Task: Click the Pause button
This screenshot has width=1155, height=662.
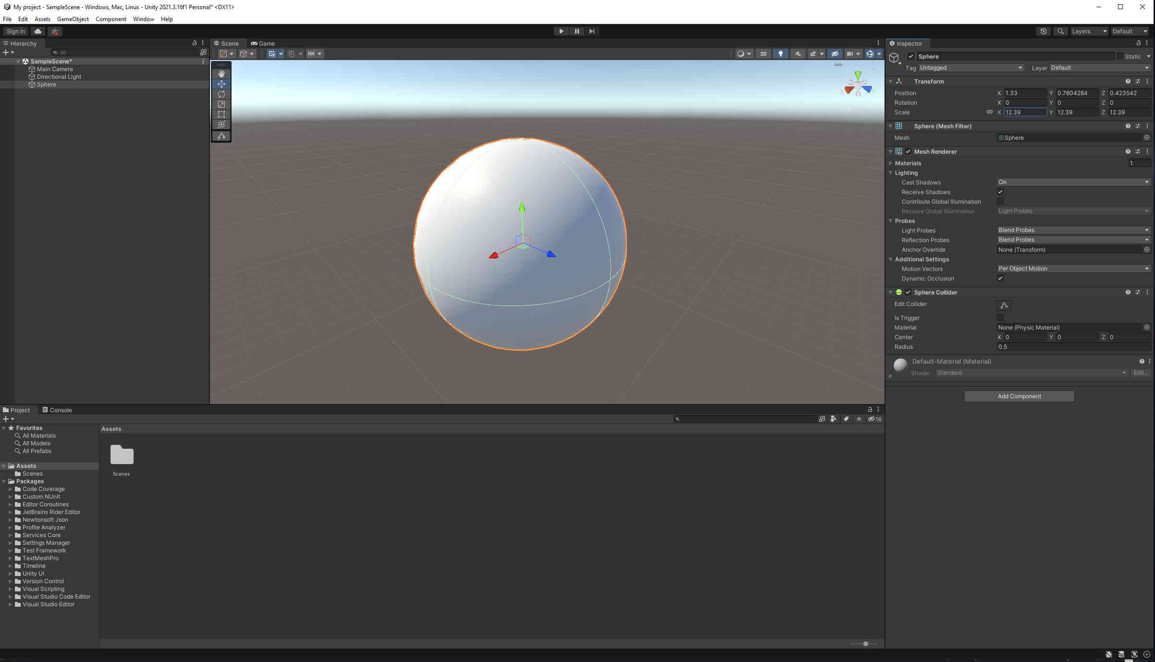Action: [577, 31]
